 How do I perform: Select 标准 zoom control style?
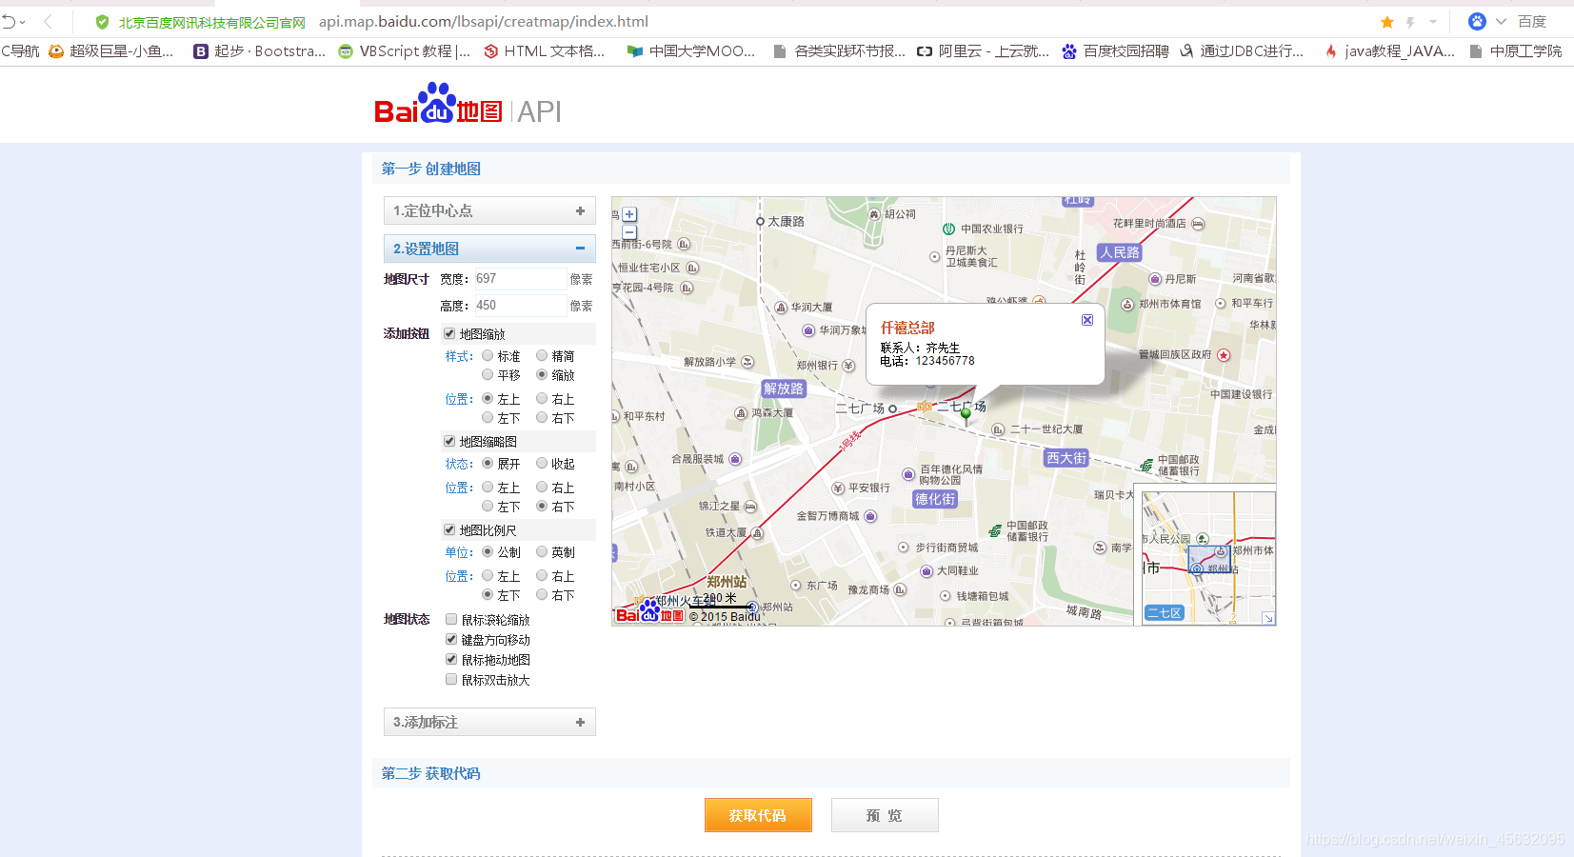coord(488,355)
